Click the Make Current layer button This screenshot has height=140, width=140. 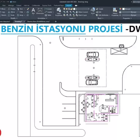(x=82, y=12)
